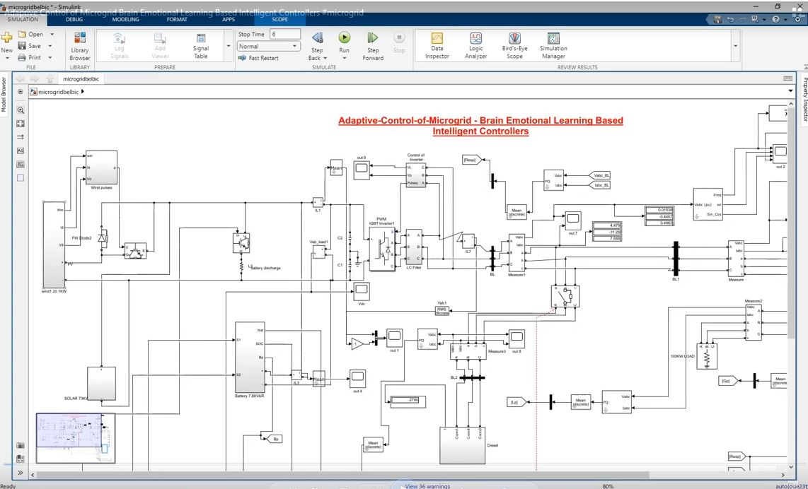Image resolution: width=808 pixels, height=489 pixels.
Task: Click microgridbelbic in the path bar
Action: pos(59,92)
